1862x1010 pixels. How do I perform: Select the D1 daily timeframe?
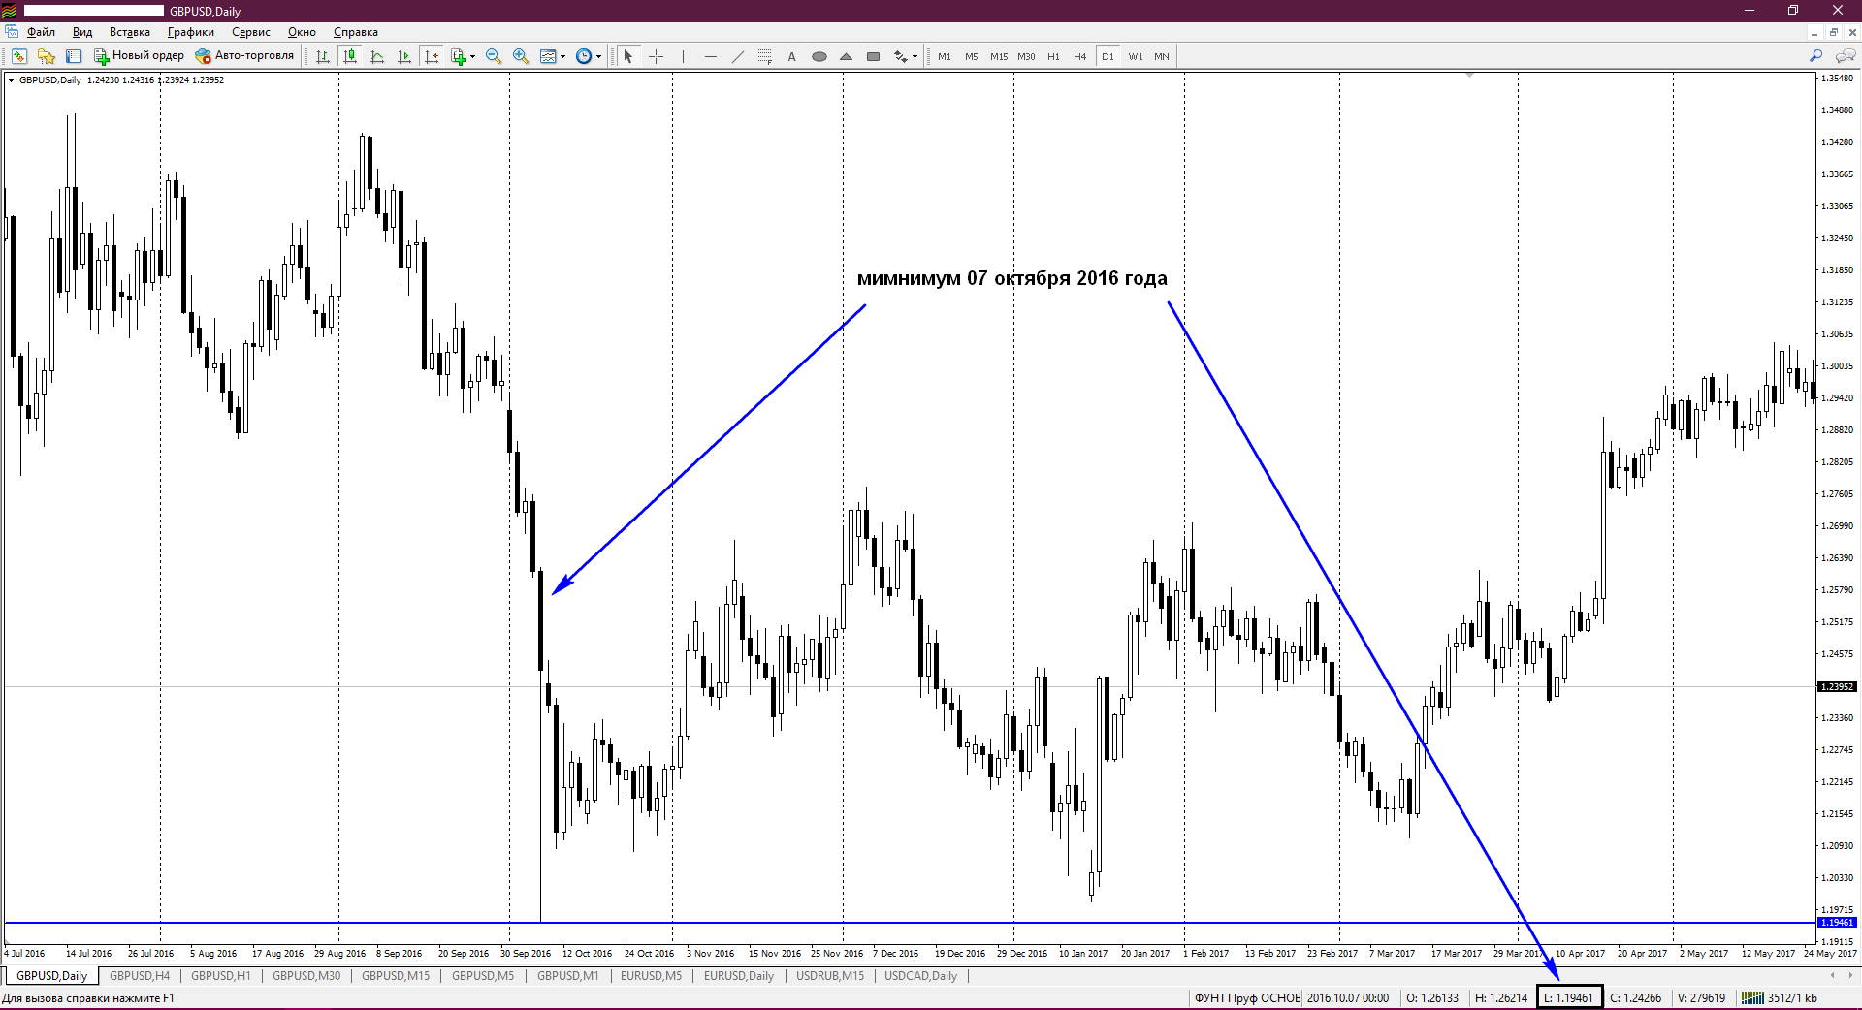point(1108,56)
